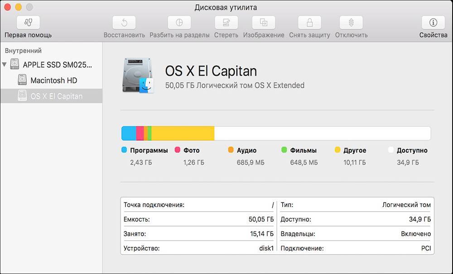The width and height of the screenshot is (453, 274).
Task: Click the yellow minimize window button
Action: coord(19,7)
